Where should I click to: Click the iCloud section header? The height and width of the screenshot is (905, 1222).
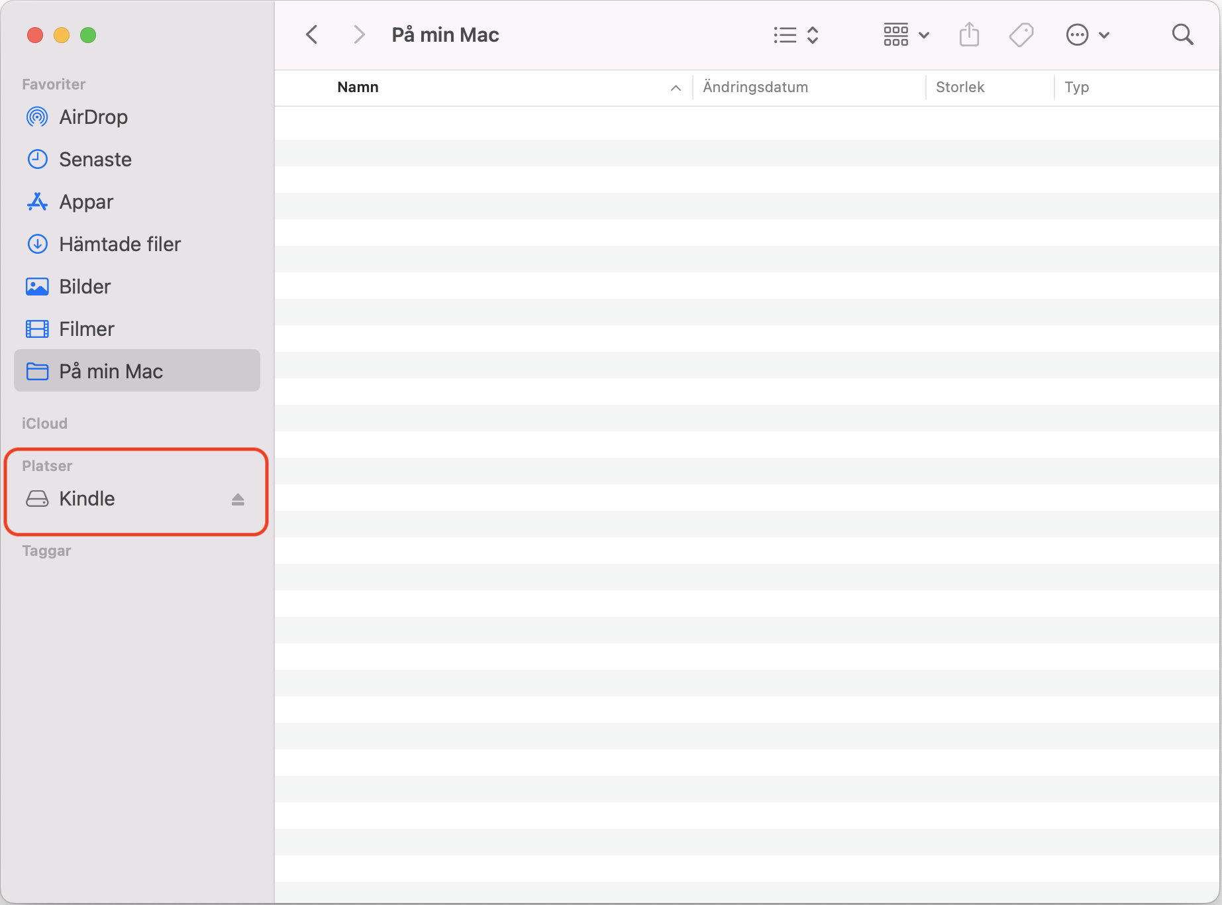point(44,423)
